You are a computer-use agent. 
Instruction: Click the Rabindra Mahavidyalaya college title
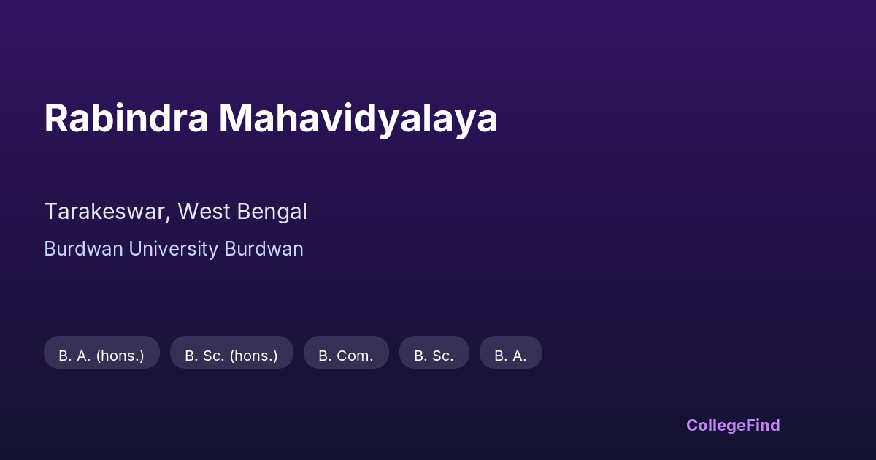pos(271,118)
